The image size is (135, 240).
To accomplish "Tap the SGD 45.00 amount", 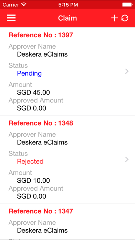I will click(x=33, y=92).
